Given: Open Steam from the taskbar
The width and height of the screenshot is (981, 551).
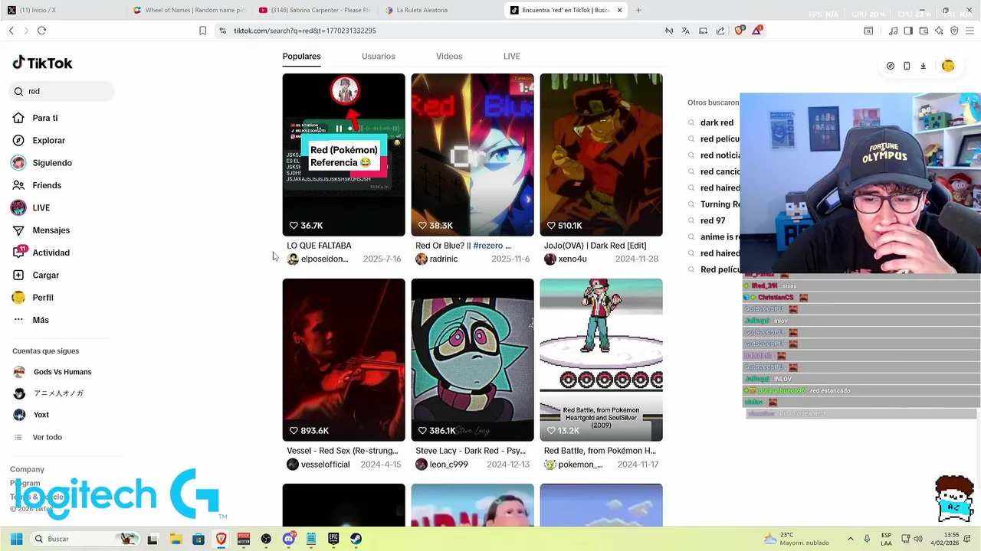Looking at the screenshot, I should [x=356, y=539].
